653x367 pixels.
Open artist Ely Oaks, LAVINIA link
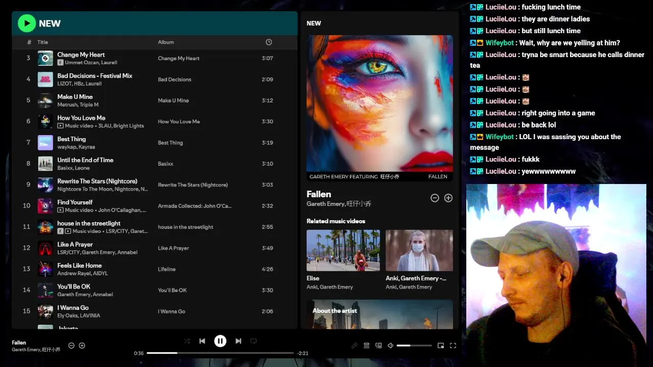click(x=79, y=316)
